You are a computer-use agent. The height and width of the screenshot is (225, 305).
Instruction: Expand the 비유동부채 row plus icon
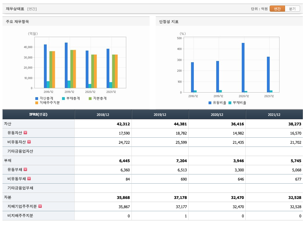pyautogui.click(x=29, y=179)
